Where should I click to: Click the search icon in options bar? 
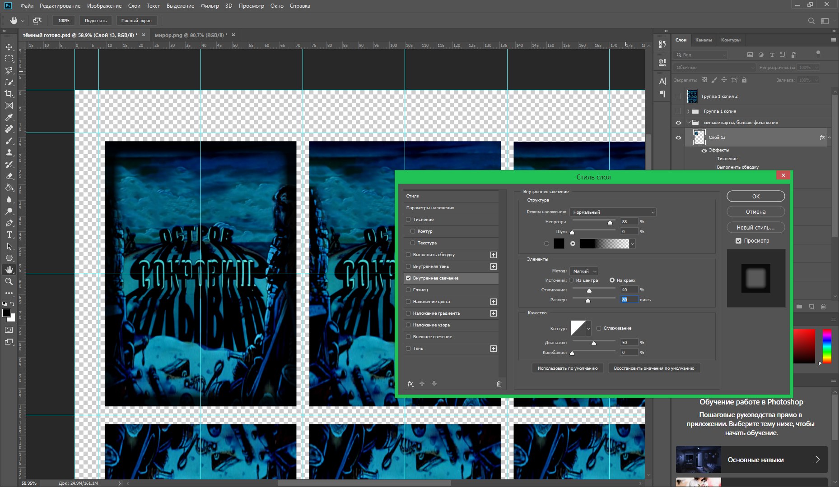pyautogui.click(x=811, y=21)
